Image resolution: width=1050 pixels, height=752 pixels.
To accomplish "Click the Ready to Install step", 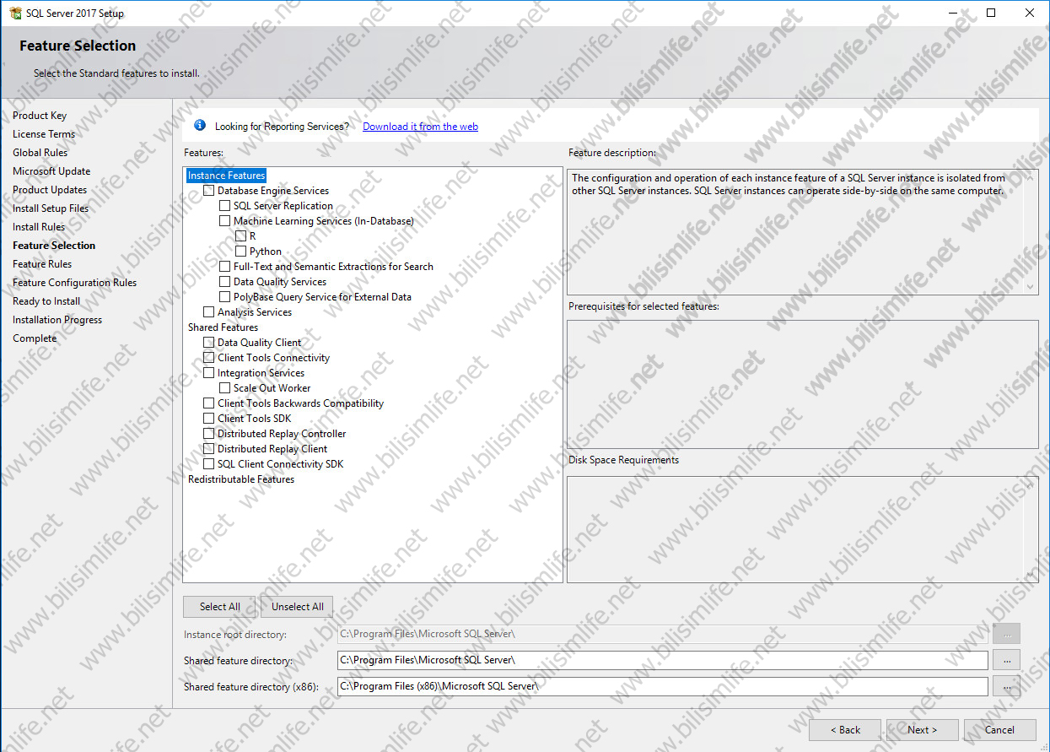I will (x=46, y=301).
